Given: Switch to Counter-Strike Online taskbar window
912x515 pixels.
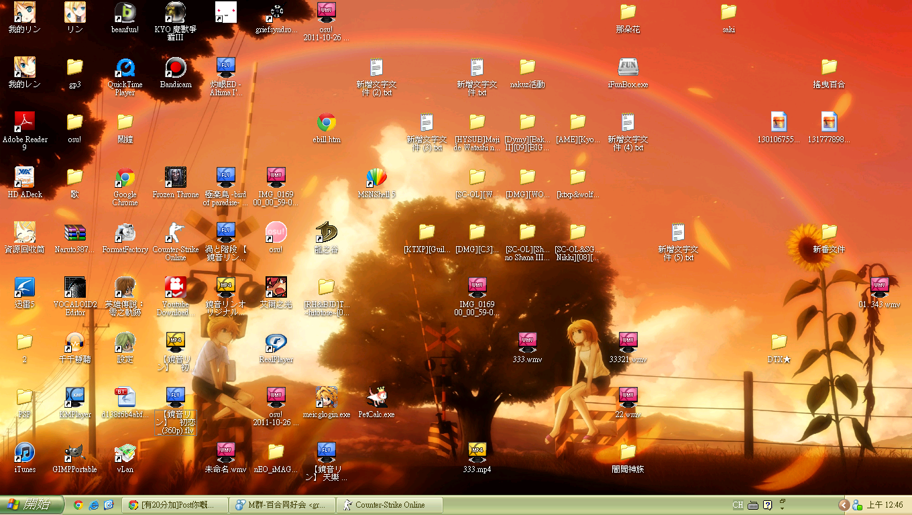Looking at the screenshot, I should 390,505.
